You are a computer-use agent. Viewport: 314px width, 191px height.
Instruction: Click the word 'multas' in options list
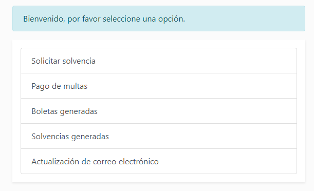pos(76,86)
